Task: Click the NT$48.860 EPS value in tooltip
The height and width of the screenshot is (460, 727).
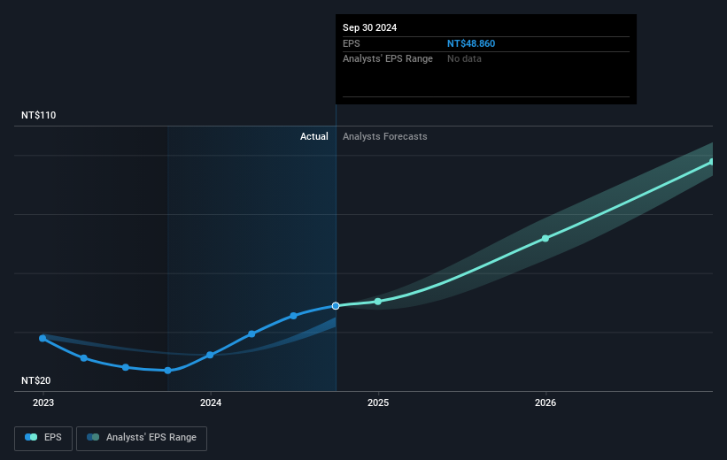Action: point(470,43)
